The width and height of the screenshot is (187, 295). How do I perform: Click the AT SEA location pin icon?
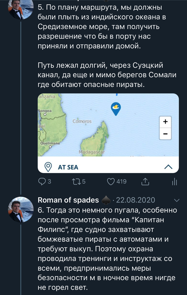click(x=48, y=167)
